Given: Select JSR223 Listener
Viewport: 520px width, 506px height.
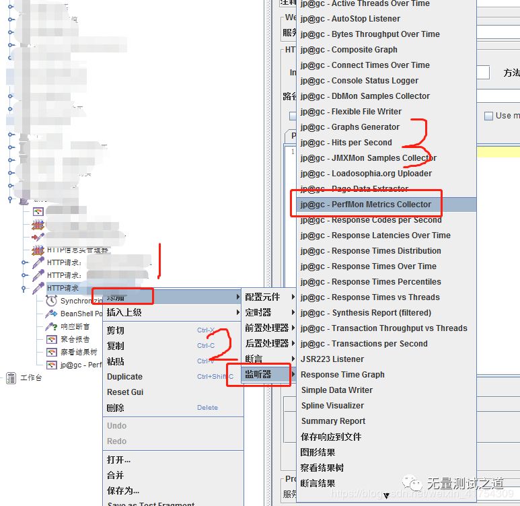Looking at the screenshot, I should 386,359.
